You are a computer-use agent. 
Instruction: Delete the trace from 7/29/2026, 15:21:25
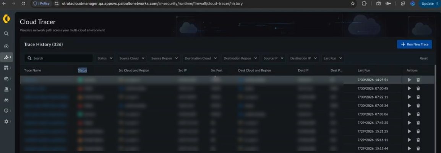click(x=418, y=131)
